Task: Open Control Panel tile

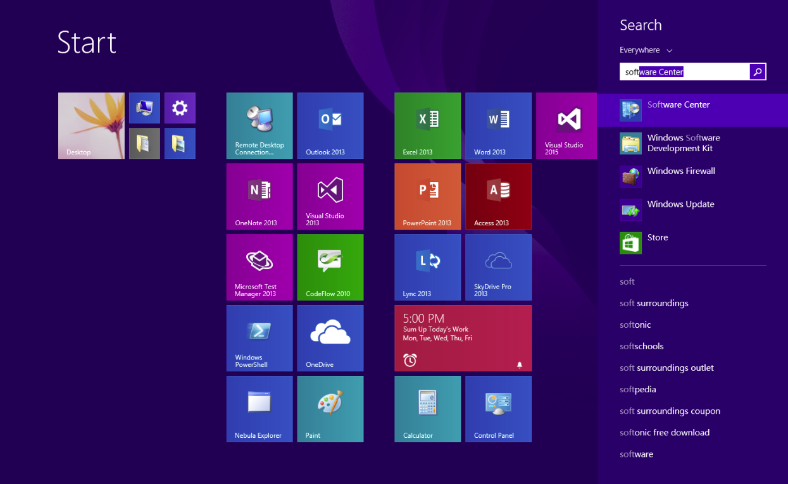Action: click(x=498, y=409)
